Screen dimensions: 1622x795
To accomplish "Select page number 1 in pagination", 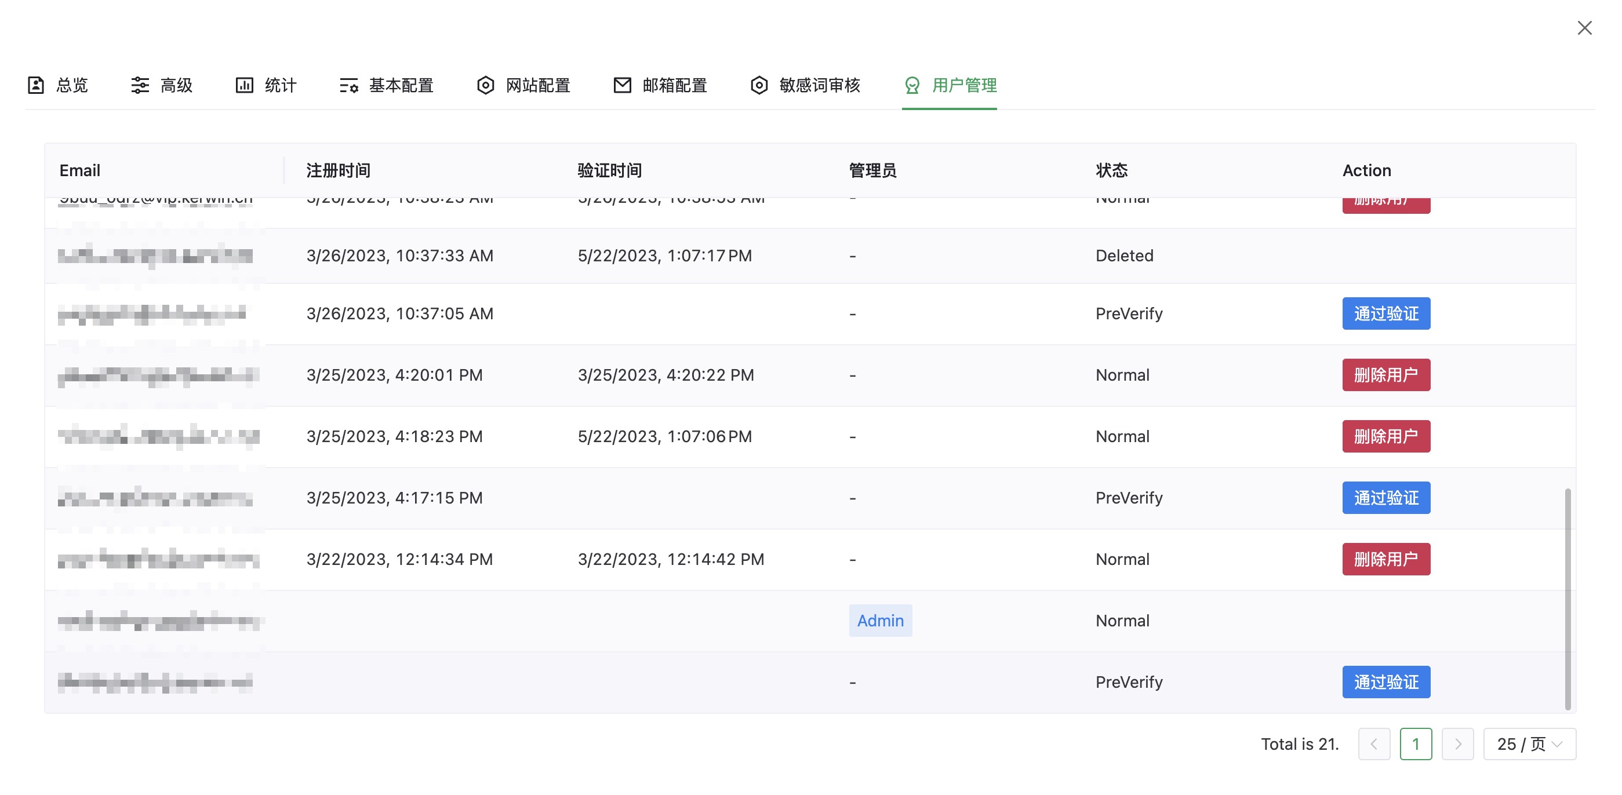I will click(1415, 744).
